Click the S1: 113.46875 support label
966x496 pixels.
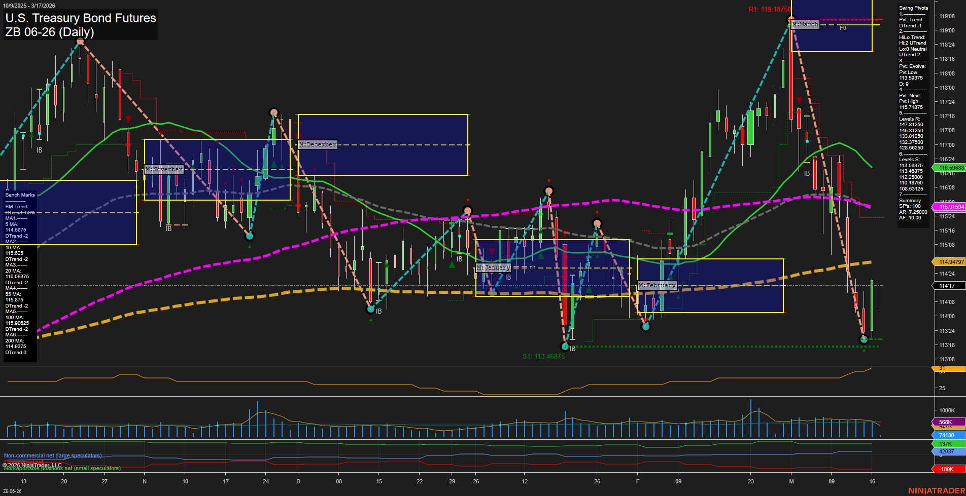(x=543, y=356)
